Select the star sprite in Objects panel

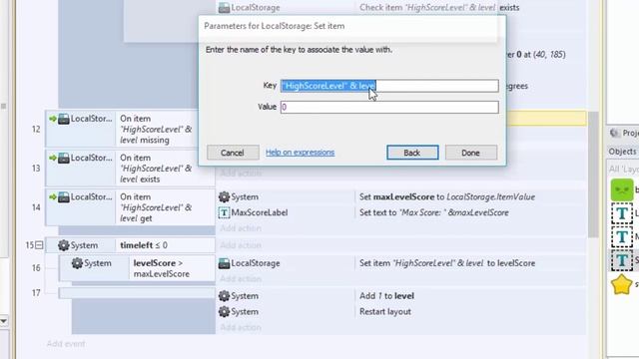coord(621,284)
